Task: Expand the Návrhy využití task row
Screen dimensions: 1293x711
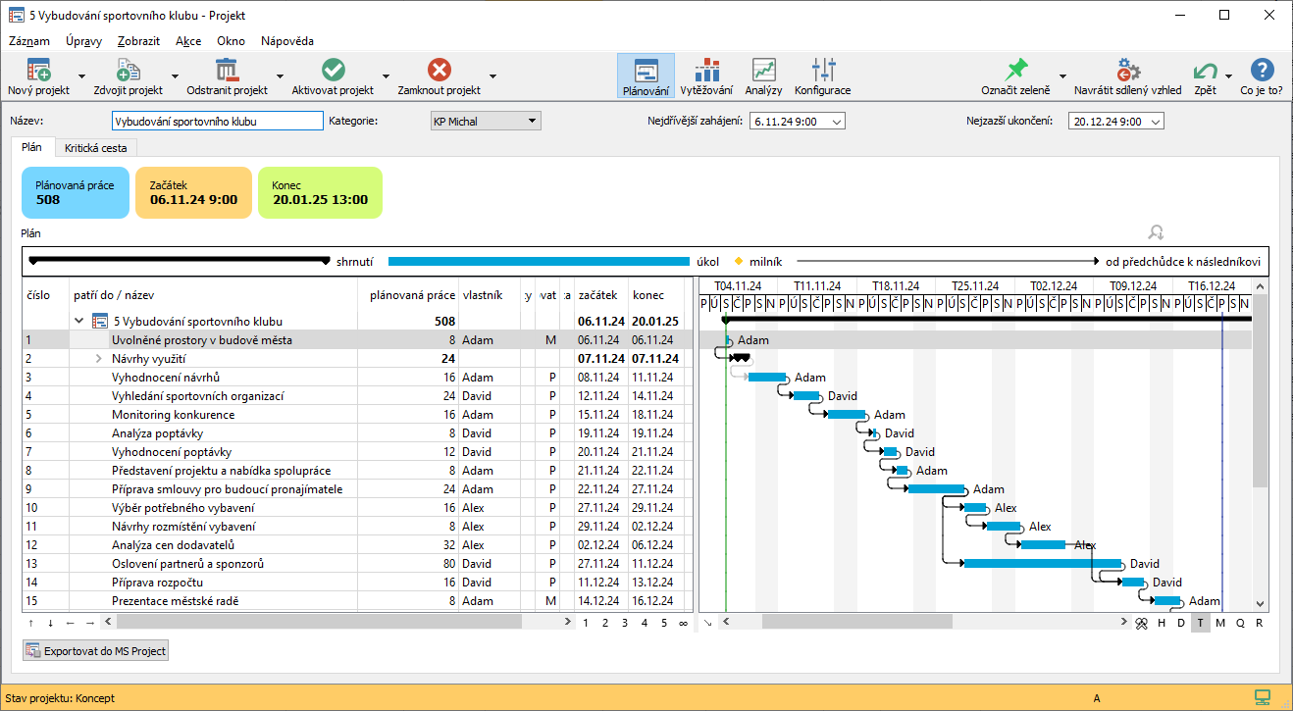Action: tap(99, 359)
